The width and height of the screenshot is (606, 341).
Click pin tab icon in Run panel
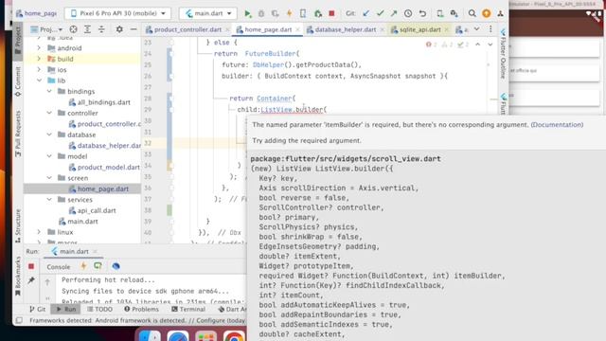coord(31,280)
